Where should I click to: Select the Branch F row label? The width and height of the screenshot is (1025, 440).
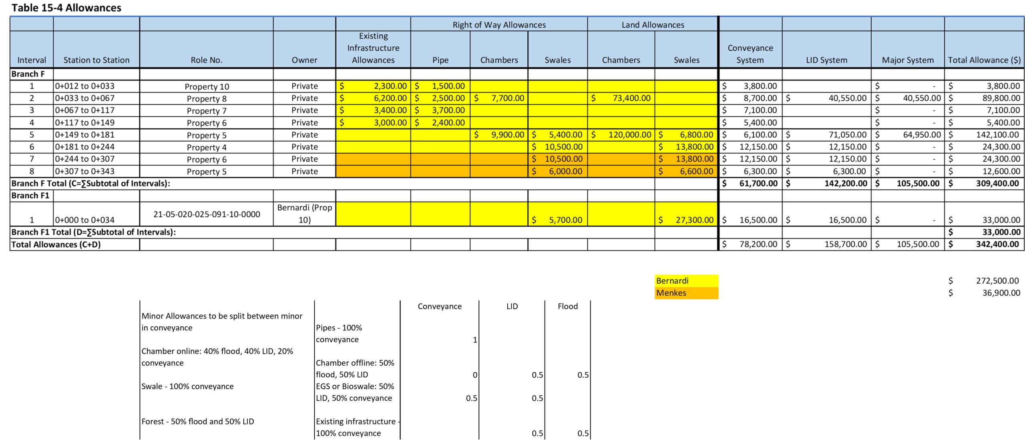(x=28, y=74)
